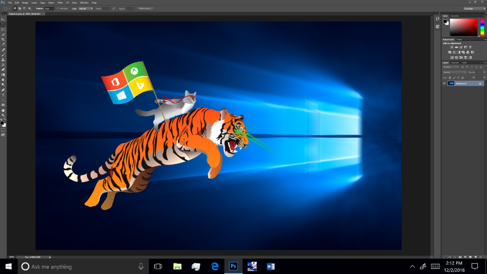Image resolution: width=487 pixels, height=274 pixels.
Task: Open the Filter menu
Action: pos(61,2)
